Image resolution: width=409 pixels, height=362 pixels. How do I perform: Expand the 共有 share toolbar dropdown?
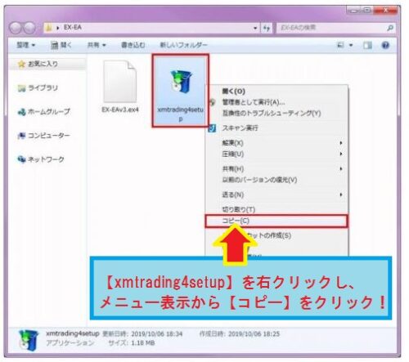coord(97,45)
